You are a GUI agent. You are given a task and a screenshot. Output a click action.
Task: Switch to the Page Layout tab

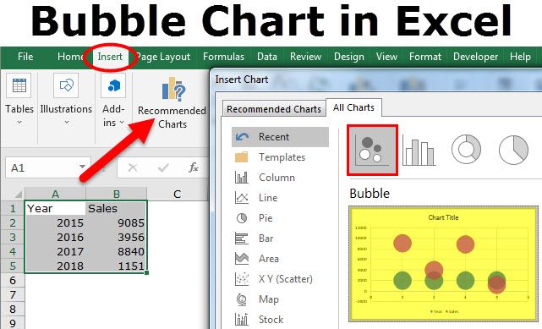(163, 57)
